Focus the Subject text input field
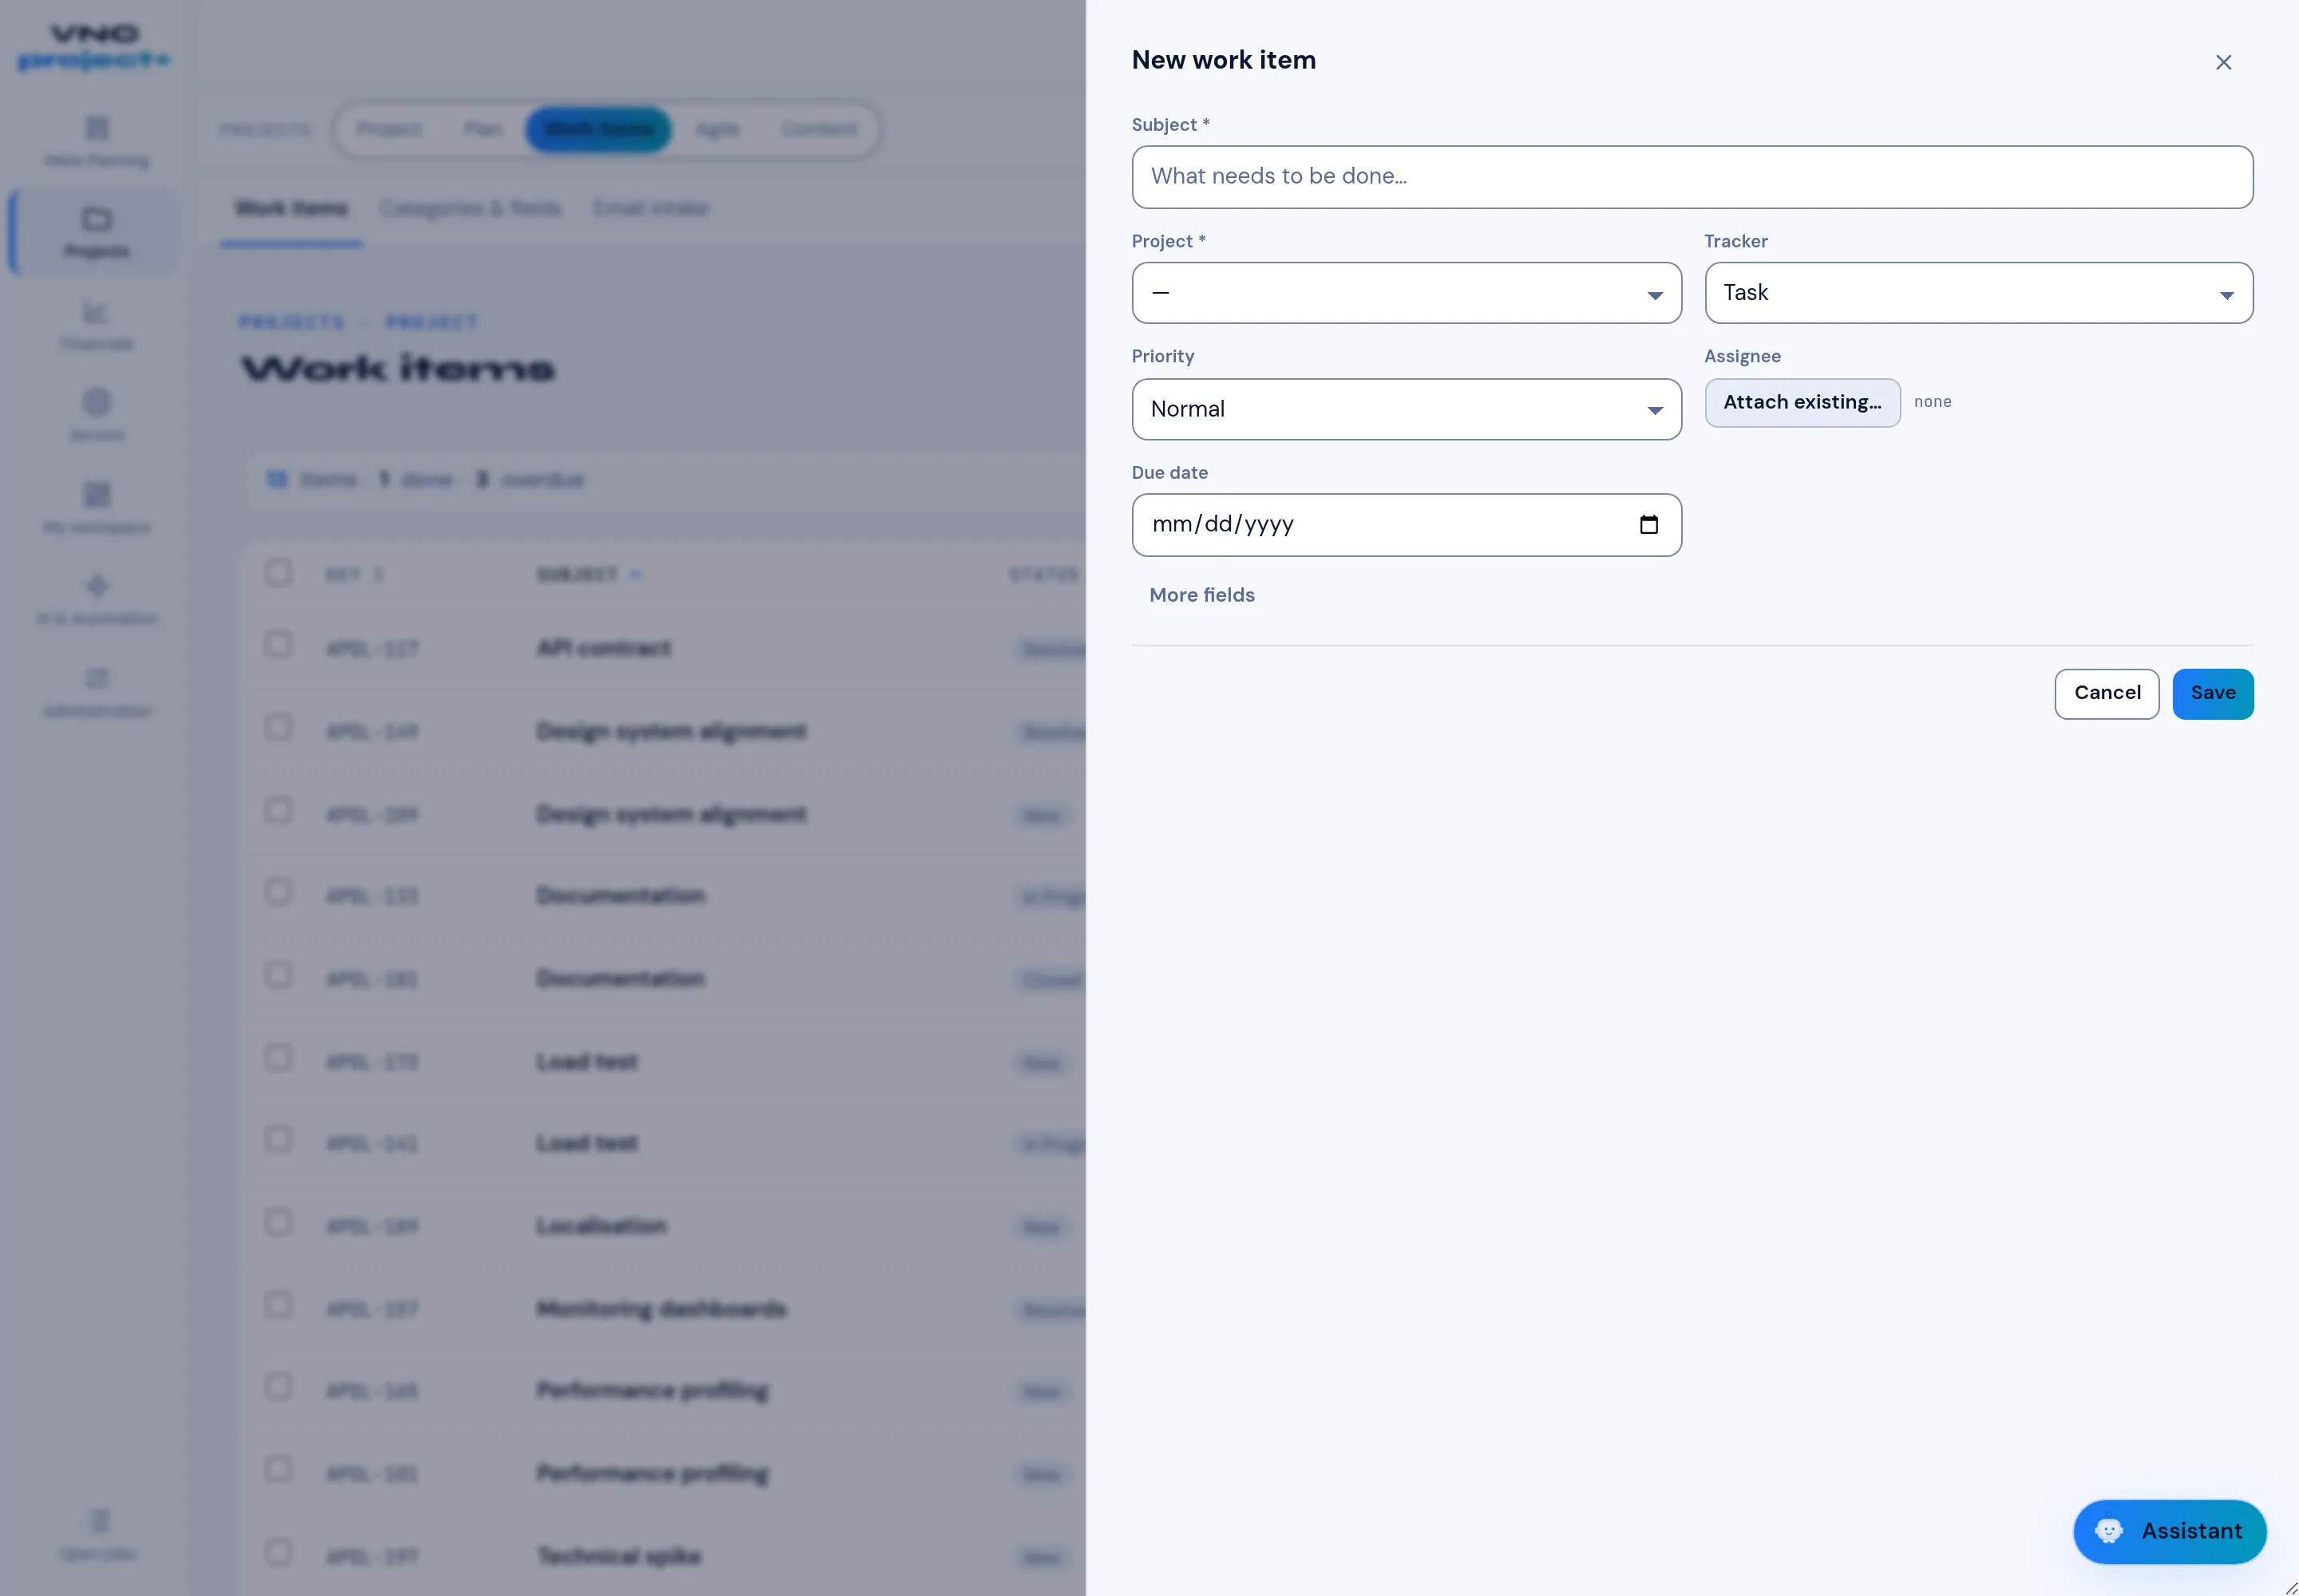Screen dimensions: 2299x1596 1692,177
